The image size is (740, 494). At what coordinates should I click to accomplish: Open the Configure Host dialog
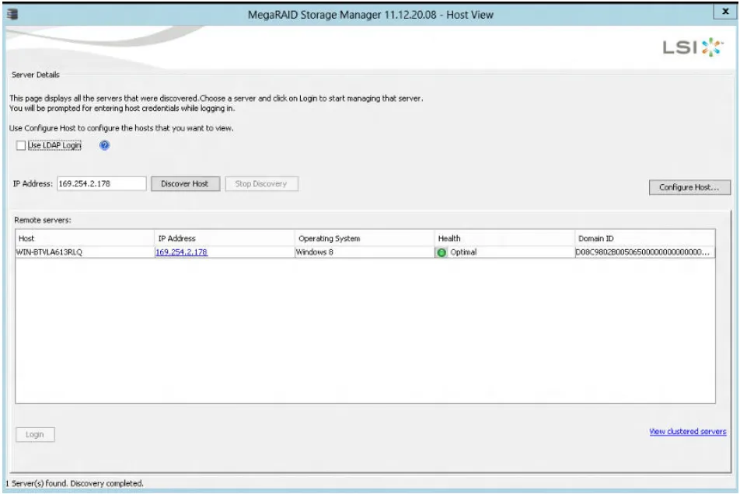pos(689,188)
